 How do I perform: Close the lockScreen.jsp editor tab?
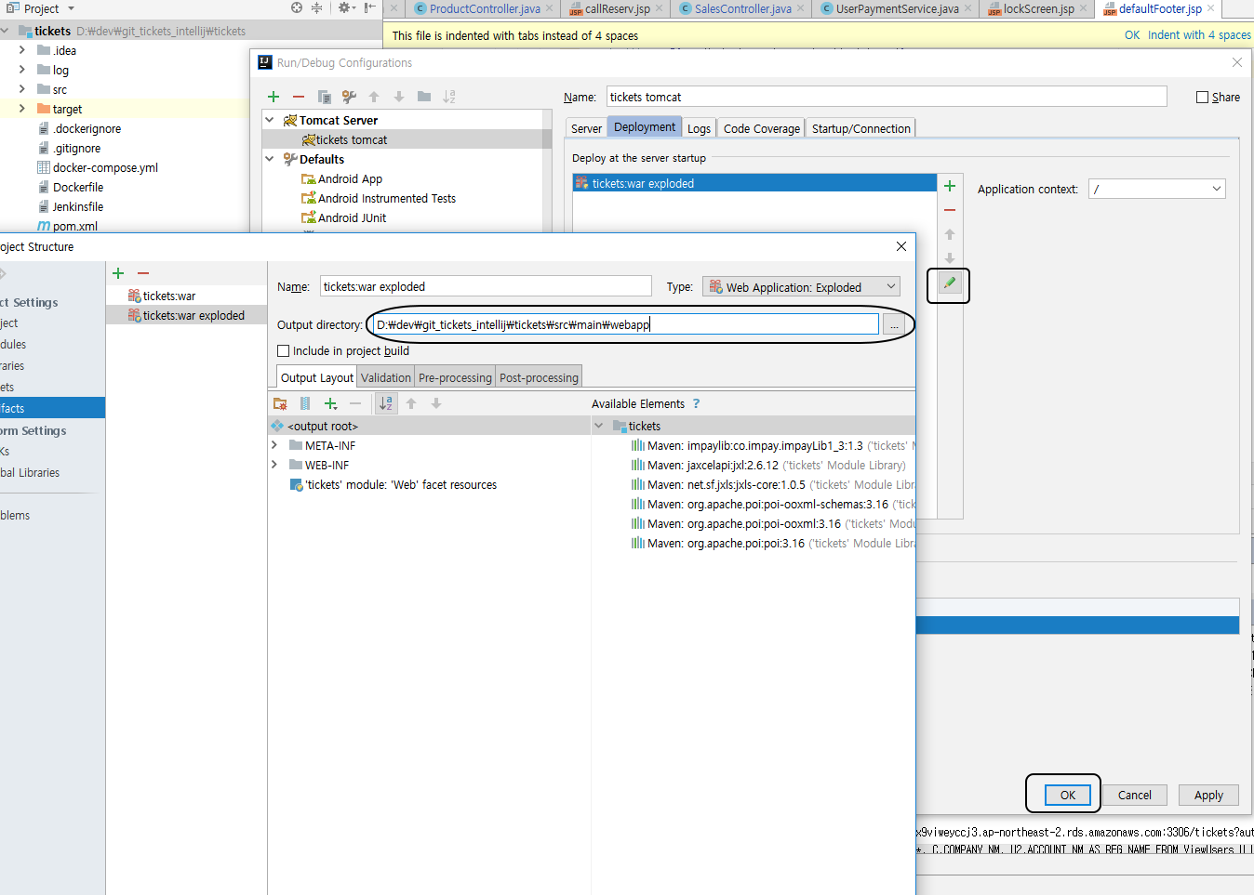(1084, 8)
